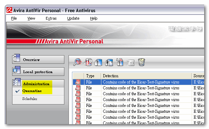Sort by the Source column header

tap(198, 76)
